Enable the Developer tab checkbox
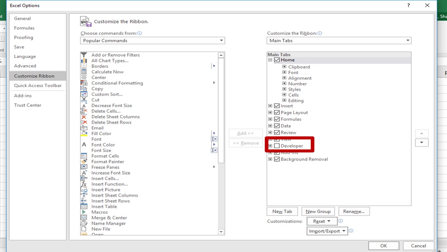The width and height of the screenshot is (447, 252). 276,145
